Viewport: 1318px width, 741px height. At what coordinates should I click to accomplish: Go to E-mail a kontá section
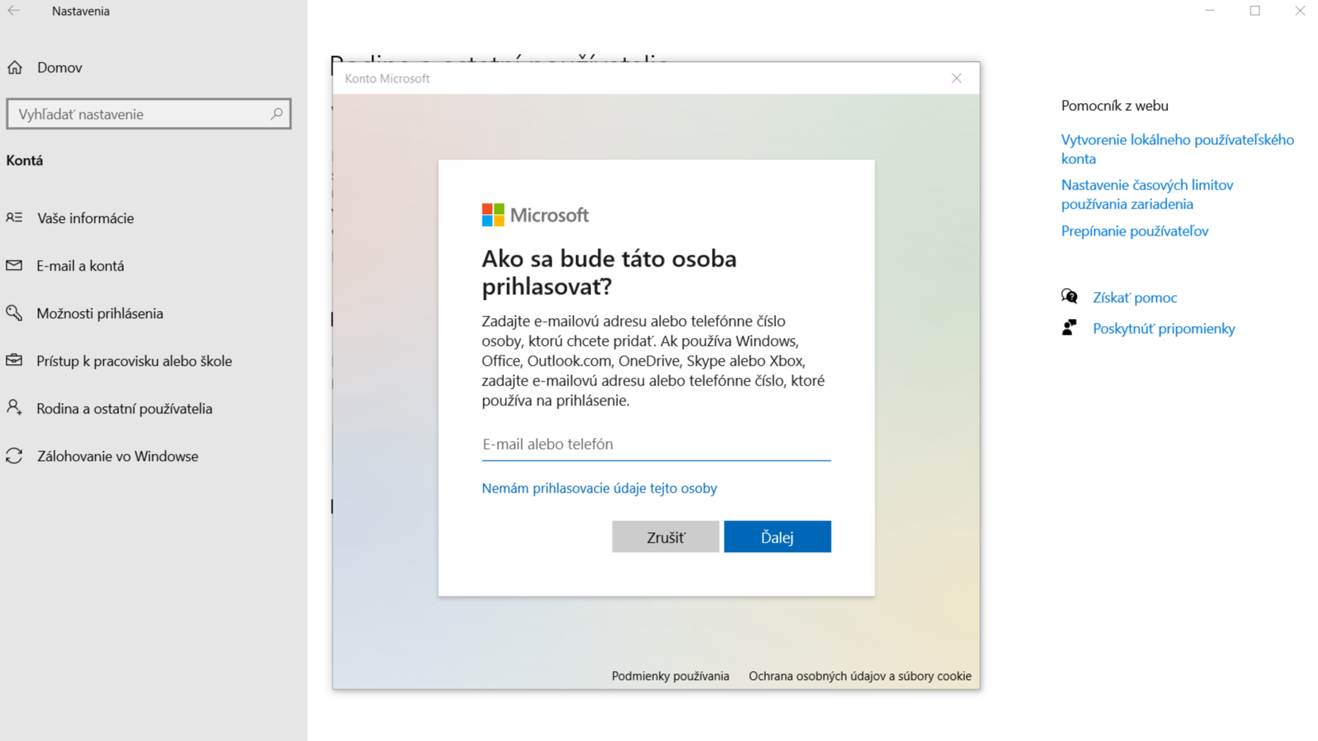coord(80,266)
